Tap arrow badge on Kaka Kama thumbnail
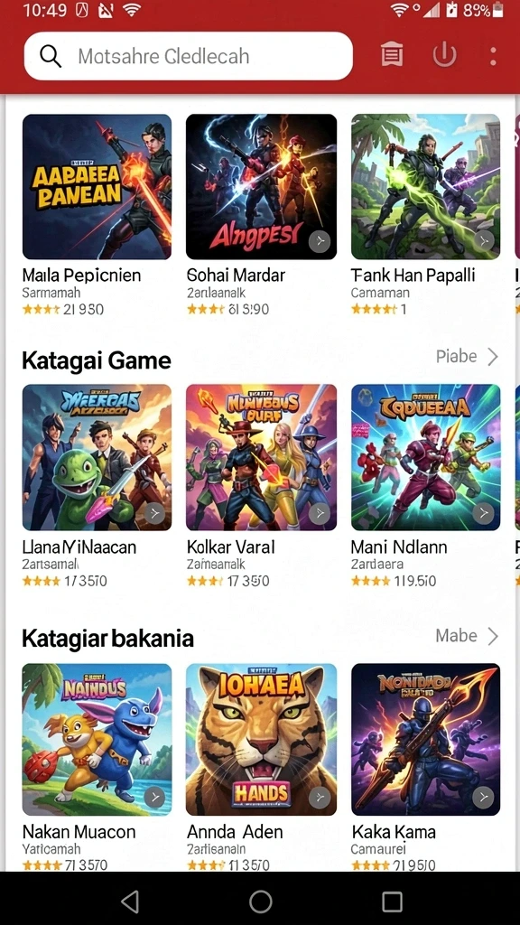The image size is (520, 925). tap(484, 799)
